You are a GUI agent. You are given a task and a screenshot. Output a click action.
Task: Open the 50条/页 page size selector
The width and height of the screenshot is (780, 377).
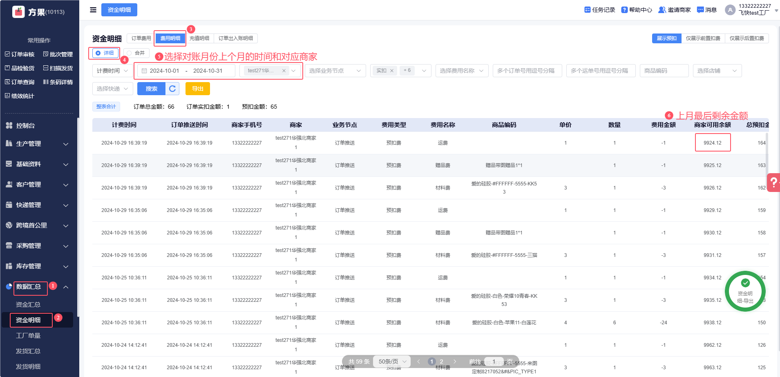tap(392, 361)
